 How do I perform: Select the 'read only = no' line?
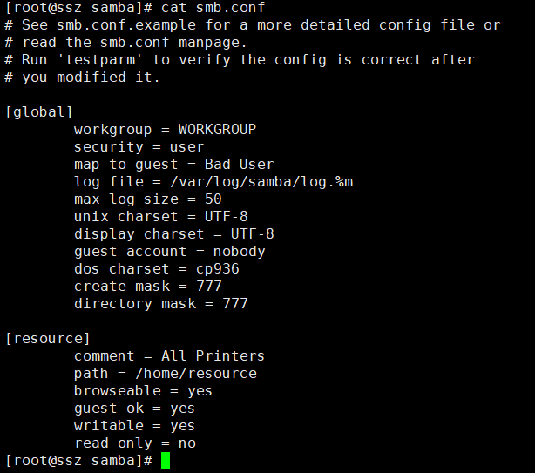tap(135, 443)
